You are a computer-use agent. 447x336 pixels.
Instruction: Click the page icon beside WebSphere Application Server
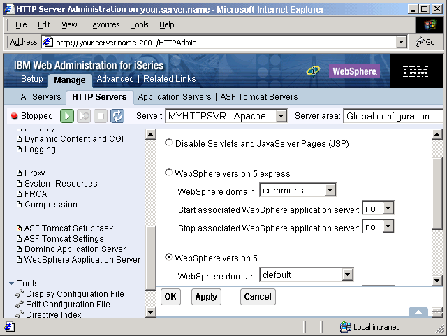(19, 260)
